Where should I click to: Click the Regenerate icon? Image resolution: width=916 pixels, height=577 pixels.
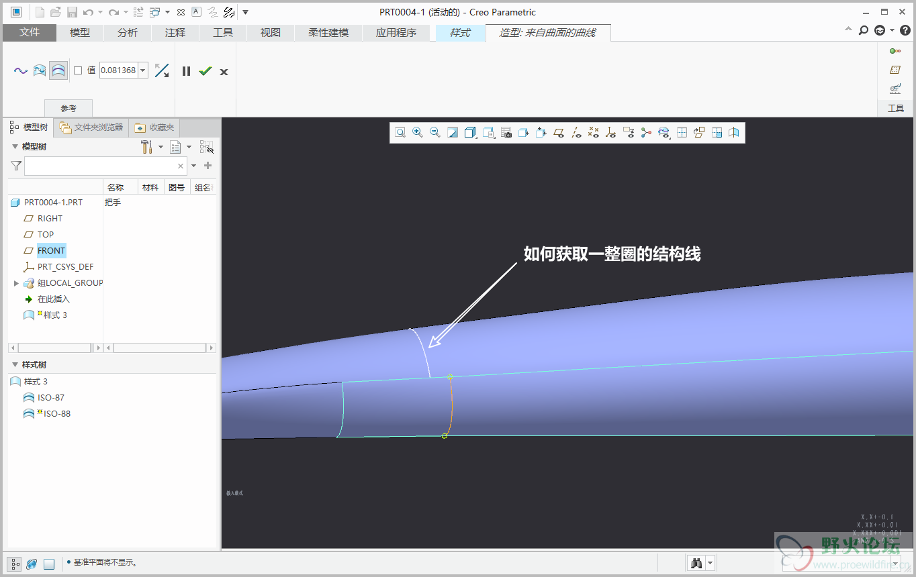tap(138, 12)
